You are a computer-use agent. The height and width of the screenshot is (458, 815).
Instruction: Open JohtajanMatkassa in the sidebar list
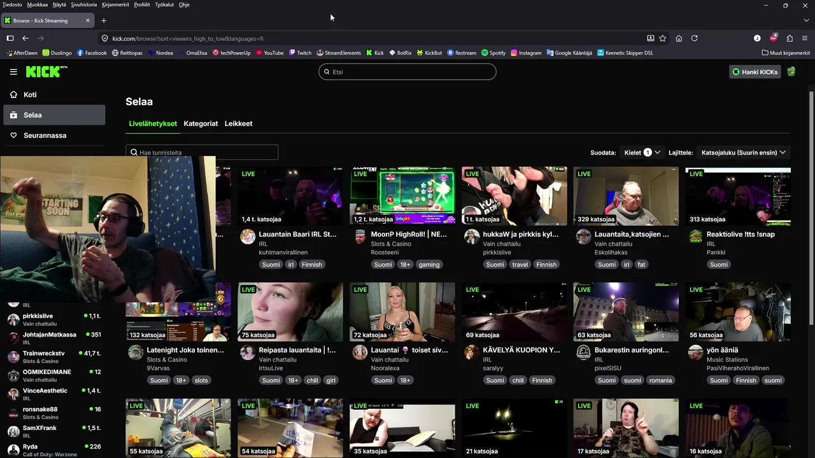click(x=54, y=338)
